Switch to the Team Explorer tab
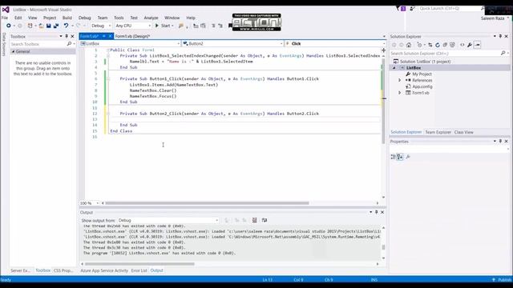Screen dimensions: 513x288 pos(438,132)
